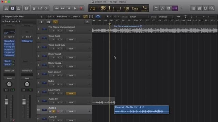Click the Fast Forward transport button
Viewport: 218px width, 122px height.
click(63, 8)
